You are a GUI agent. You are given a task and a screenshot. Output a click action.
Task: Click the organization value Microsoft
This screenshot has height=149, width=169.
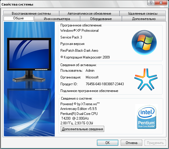click(92, 77)
